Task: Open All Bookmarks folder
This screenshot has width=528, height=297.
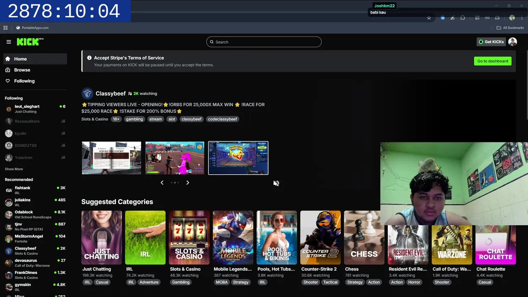Action: click(x=510, y=28)
